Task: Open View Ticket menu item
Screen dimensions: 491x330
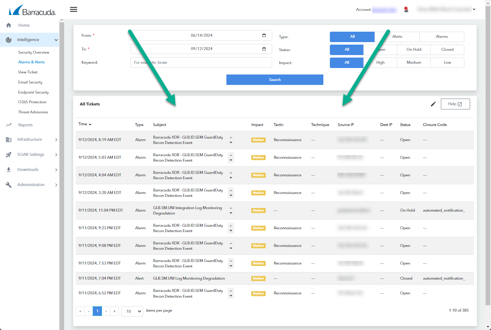Action: coord(28,72)
